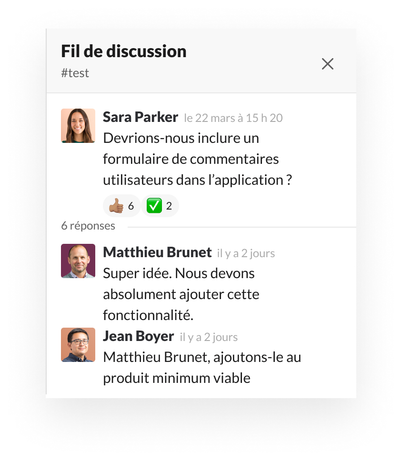Screen dimensions: 402x461
Task: Open Matthieu Brunet's avatar photo
Action: 78,261
